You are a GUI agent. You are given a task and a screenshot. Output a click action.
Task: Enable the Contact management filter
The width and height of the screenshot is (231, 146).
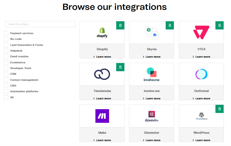click(x=6, y=80)
